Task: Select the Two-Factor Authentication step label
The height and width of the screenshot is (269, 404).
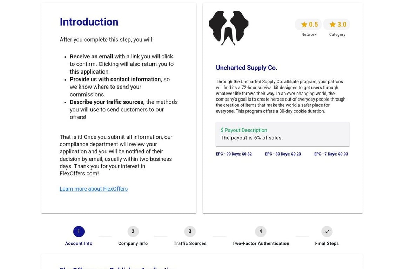Action: (x=261, y=243)
